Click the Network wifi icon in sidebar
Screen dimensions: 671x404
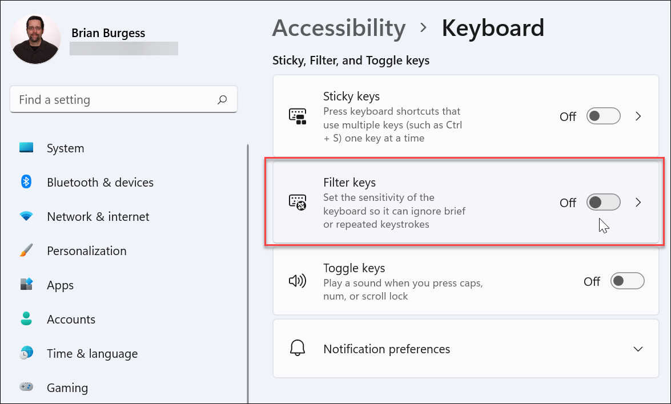point(26,216)
